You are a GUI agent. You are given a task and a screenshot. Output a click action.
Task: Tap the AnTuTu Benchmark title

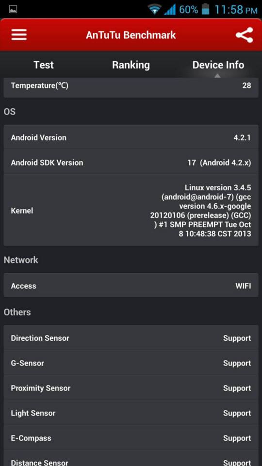(131, 35)
